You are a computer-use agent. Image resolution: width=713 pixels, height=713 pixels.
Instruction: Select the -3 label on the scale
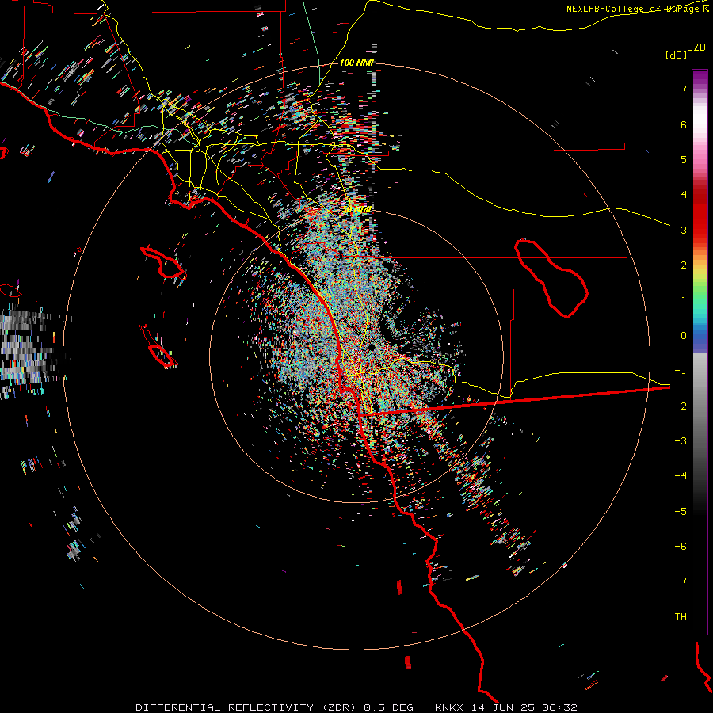point(681,441)
